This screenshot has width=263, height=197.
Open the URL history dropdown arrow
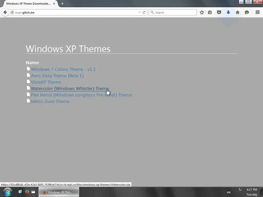pos(139,12)
